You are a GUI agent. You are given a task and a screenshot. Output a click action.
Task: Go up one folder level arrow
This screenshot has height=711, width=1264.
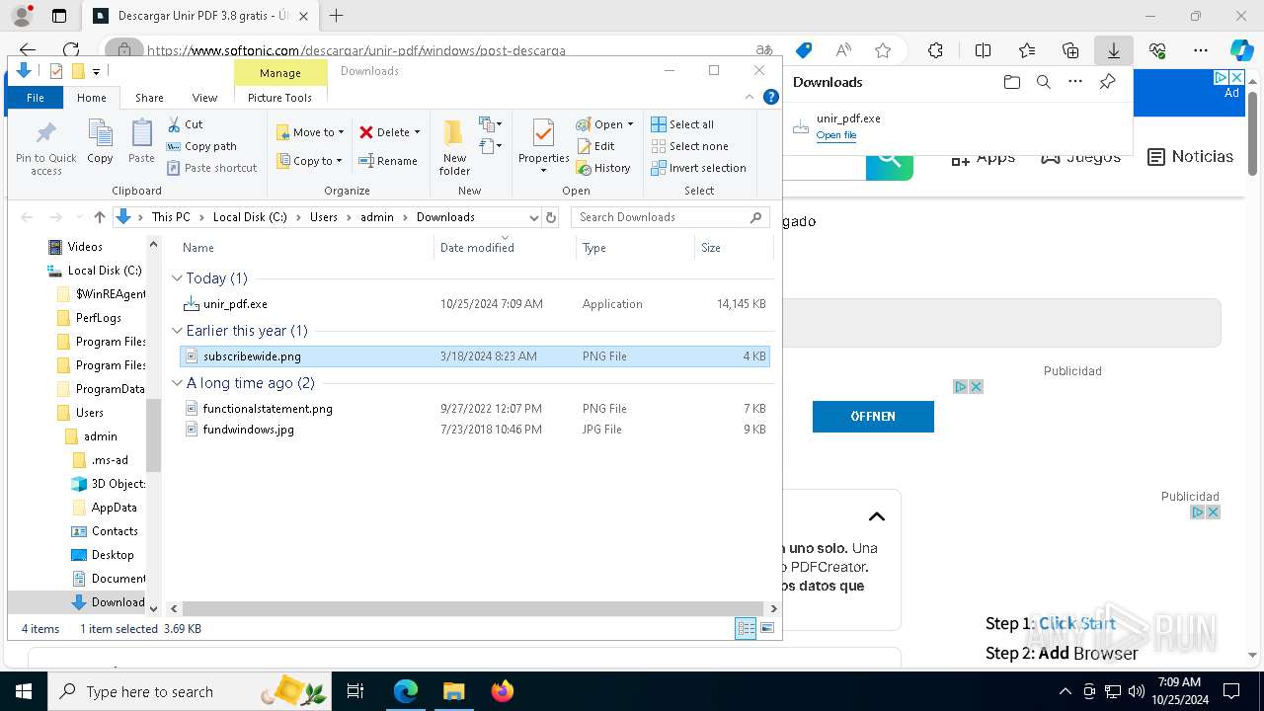99,217
